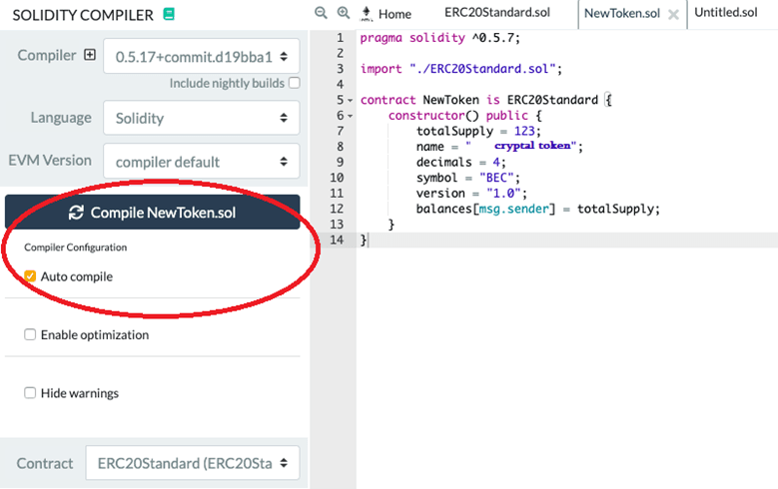
Task: Click the totalSupply = 123 line
Action: pos(478,131)
